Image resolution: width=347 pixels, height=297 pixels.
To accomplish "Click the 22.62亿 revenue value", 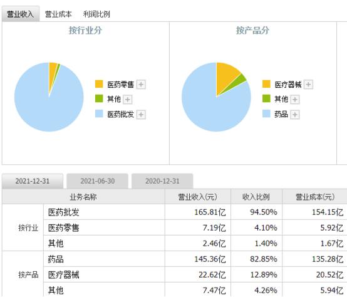I will [212, 275].
